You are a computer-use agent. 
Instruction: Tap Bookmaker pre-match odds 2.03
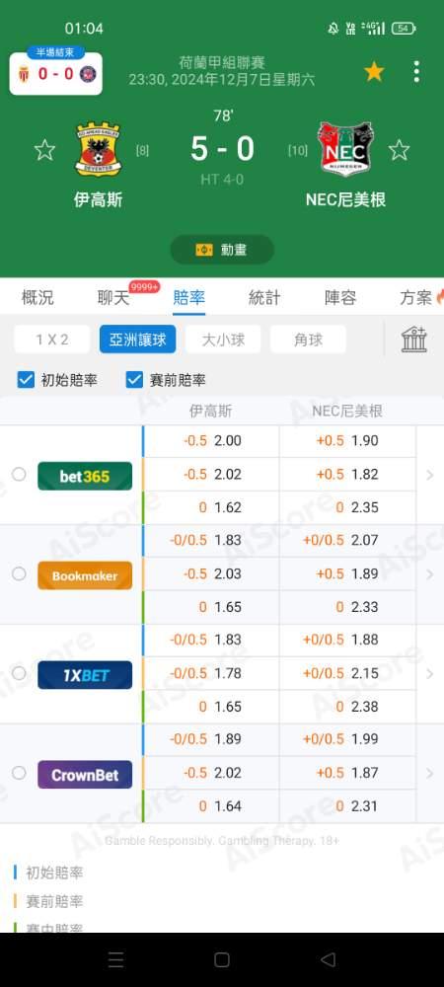pyautogui.click(x=228, y=573)
